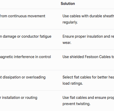Click the word 'routing' in last row

(x=31, y=98)
